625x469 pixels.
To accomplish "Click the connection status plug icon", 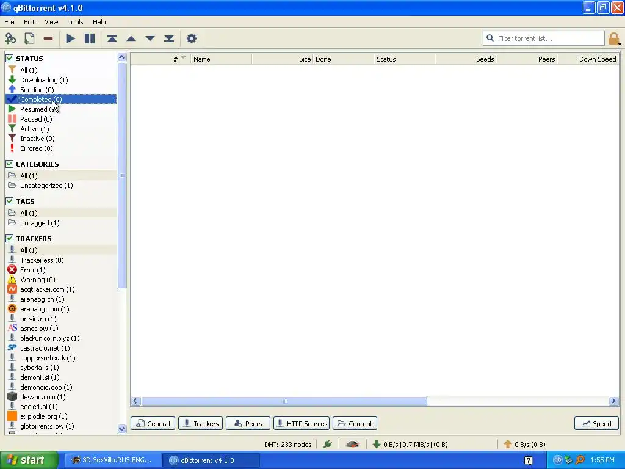I will [328, 444].
